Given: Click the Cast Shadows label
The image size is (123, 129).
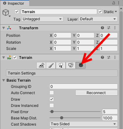Looking at the screenshot, I should click(x=24, y=124).
